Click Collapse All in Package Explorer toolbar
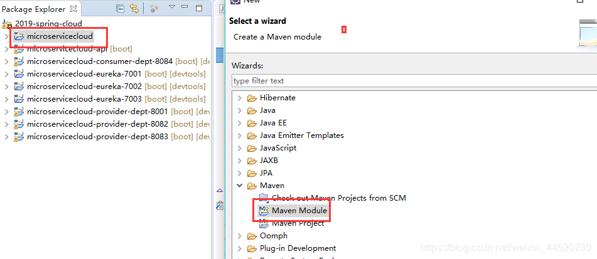 [x=121, y=8]
